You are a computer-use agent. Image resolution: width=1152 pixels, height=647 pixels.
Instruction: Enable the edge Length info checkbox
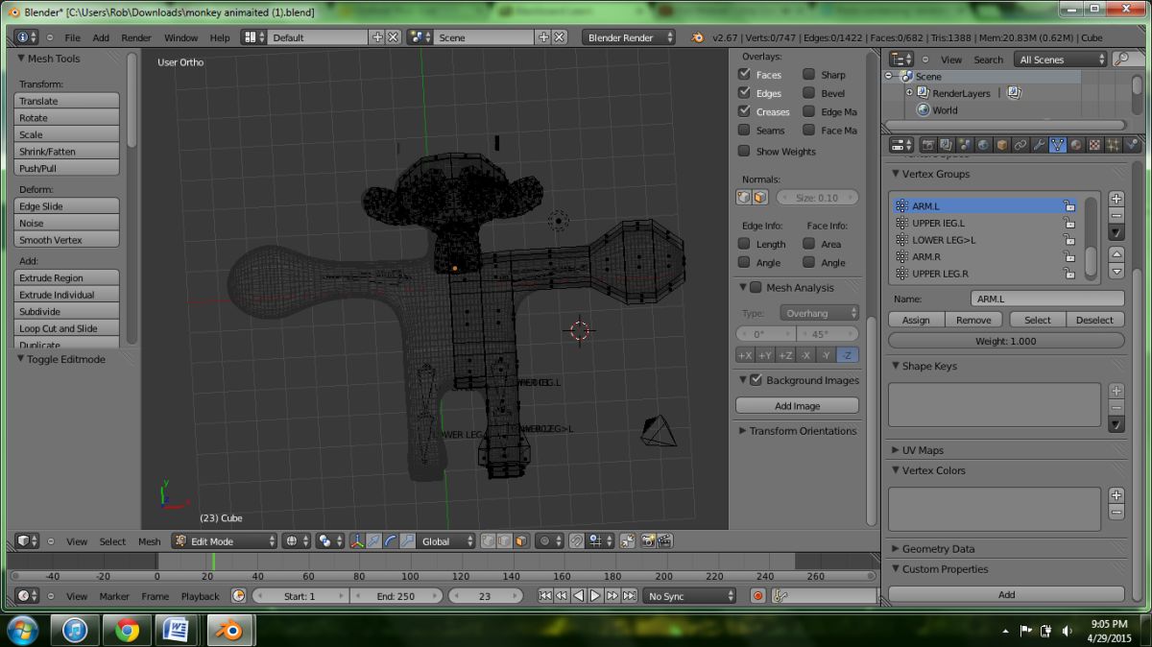click(744, 244)
